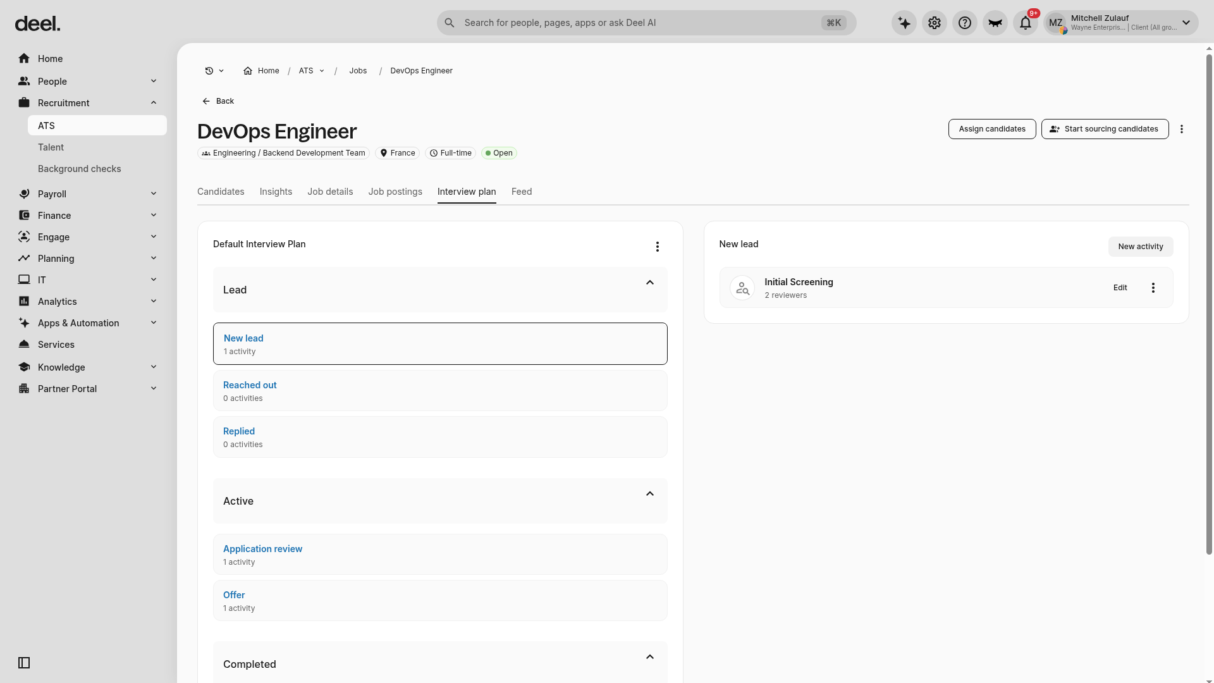
Task: Open the Offer stage
Action: click(440, 601)
